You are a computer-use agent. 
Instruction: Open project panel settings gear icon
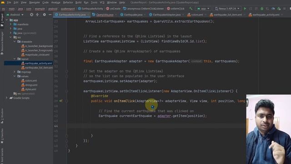pos(44,15)
